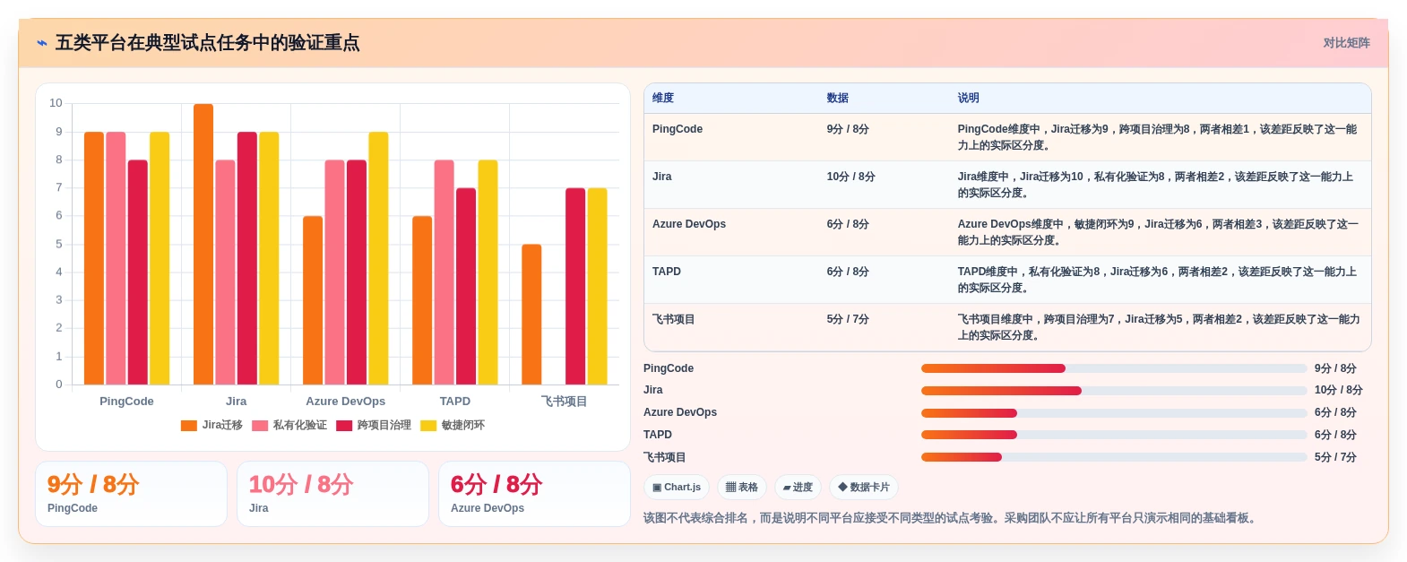Click the 进度 pill button
The image size is (1407, 562).
(x=798, y=488)
